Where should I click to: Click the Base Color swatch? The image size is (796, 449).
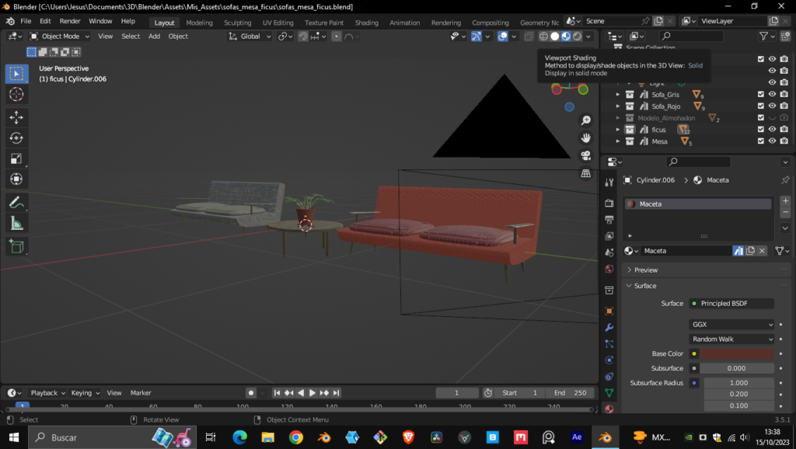click(737, 353)
